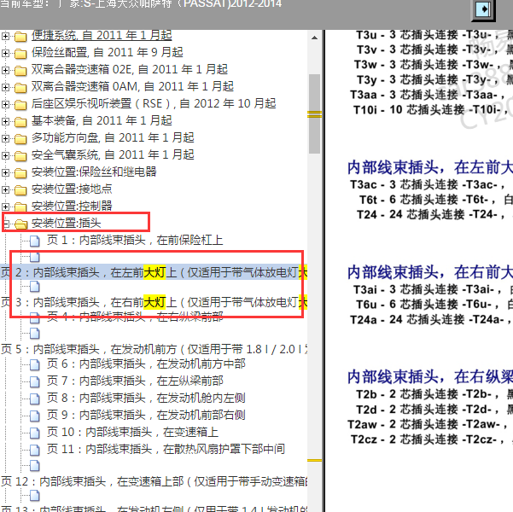
Task: Open 保险丝配置, 自 2011 年 9 月起
Action: coord(108,52)
